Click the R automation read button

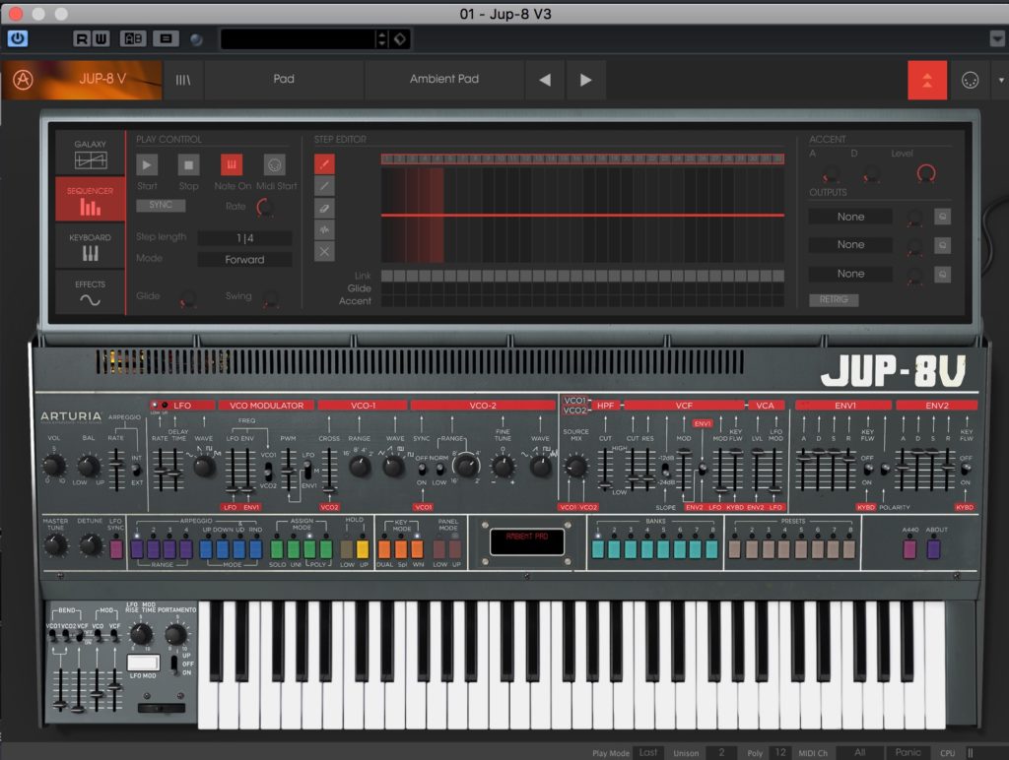click(81, 39)
